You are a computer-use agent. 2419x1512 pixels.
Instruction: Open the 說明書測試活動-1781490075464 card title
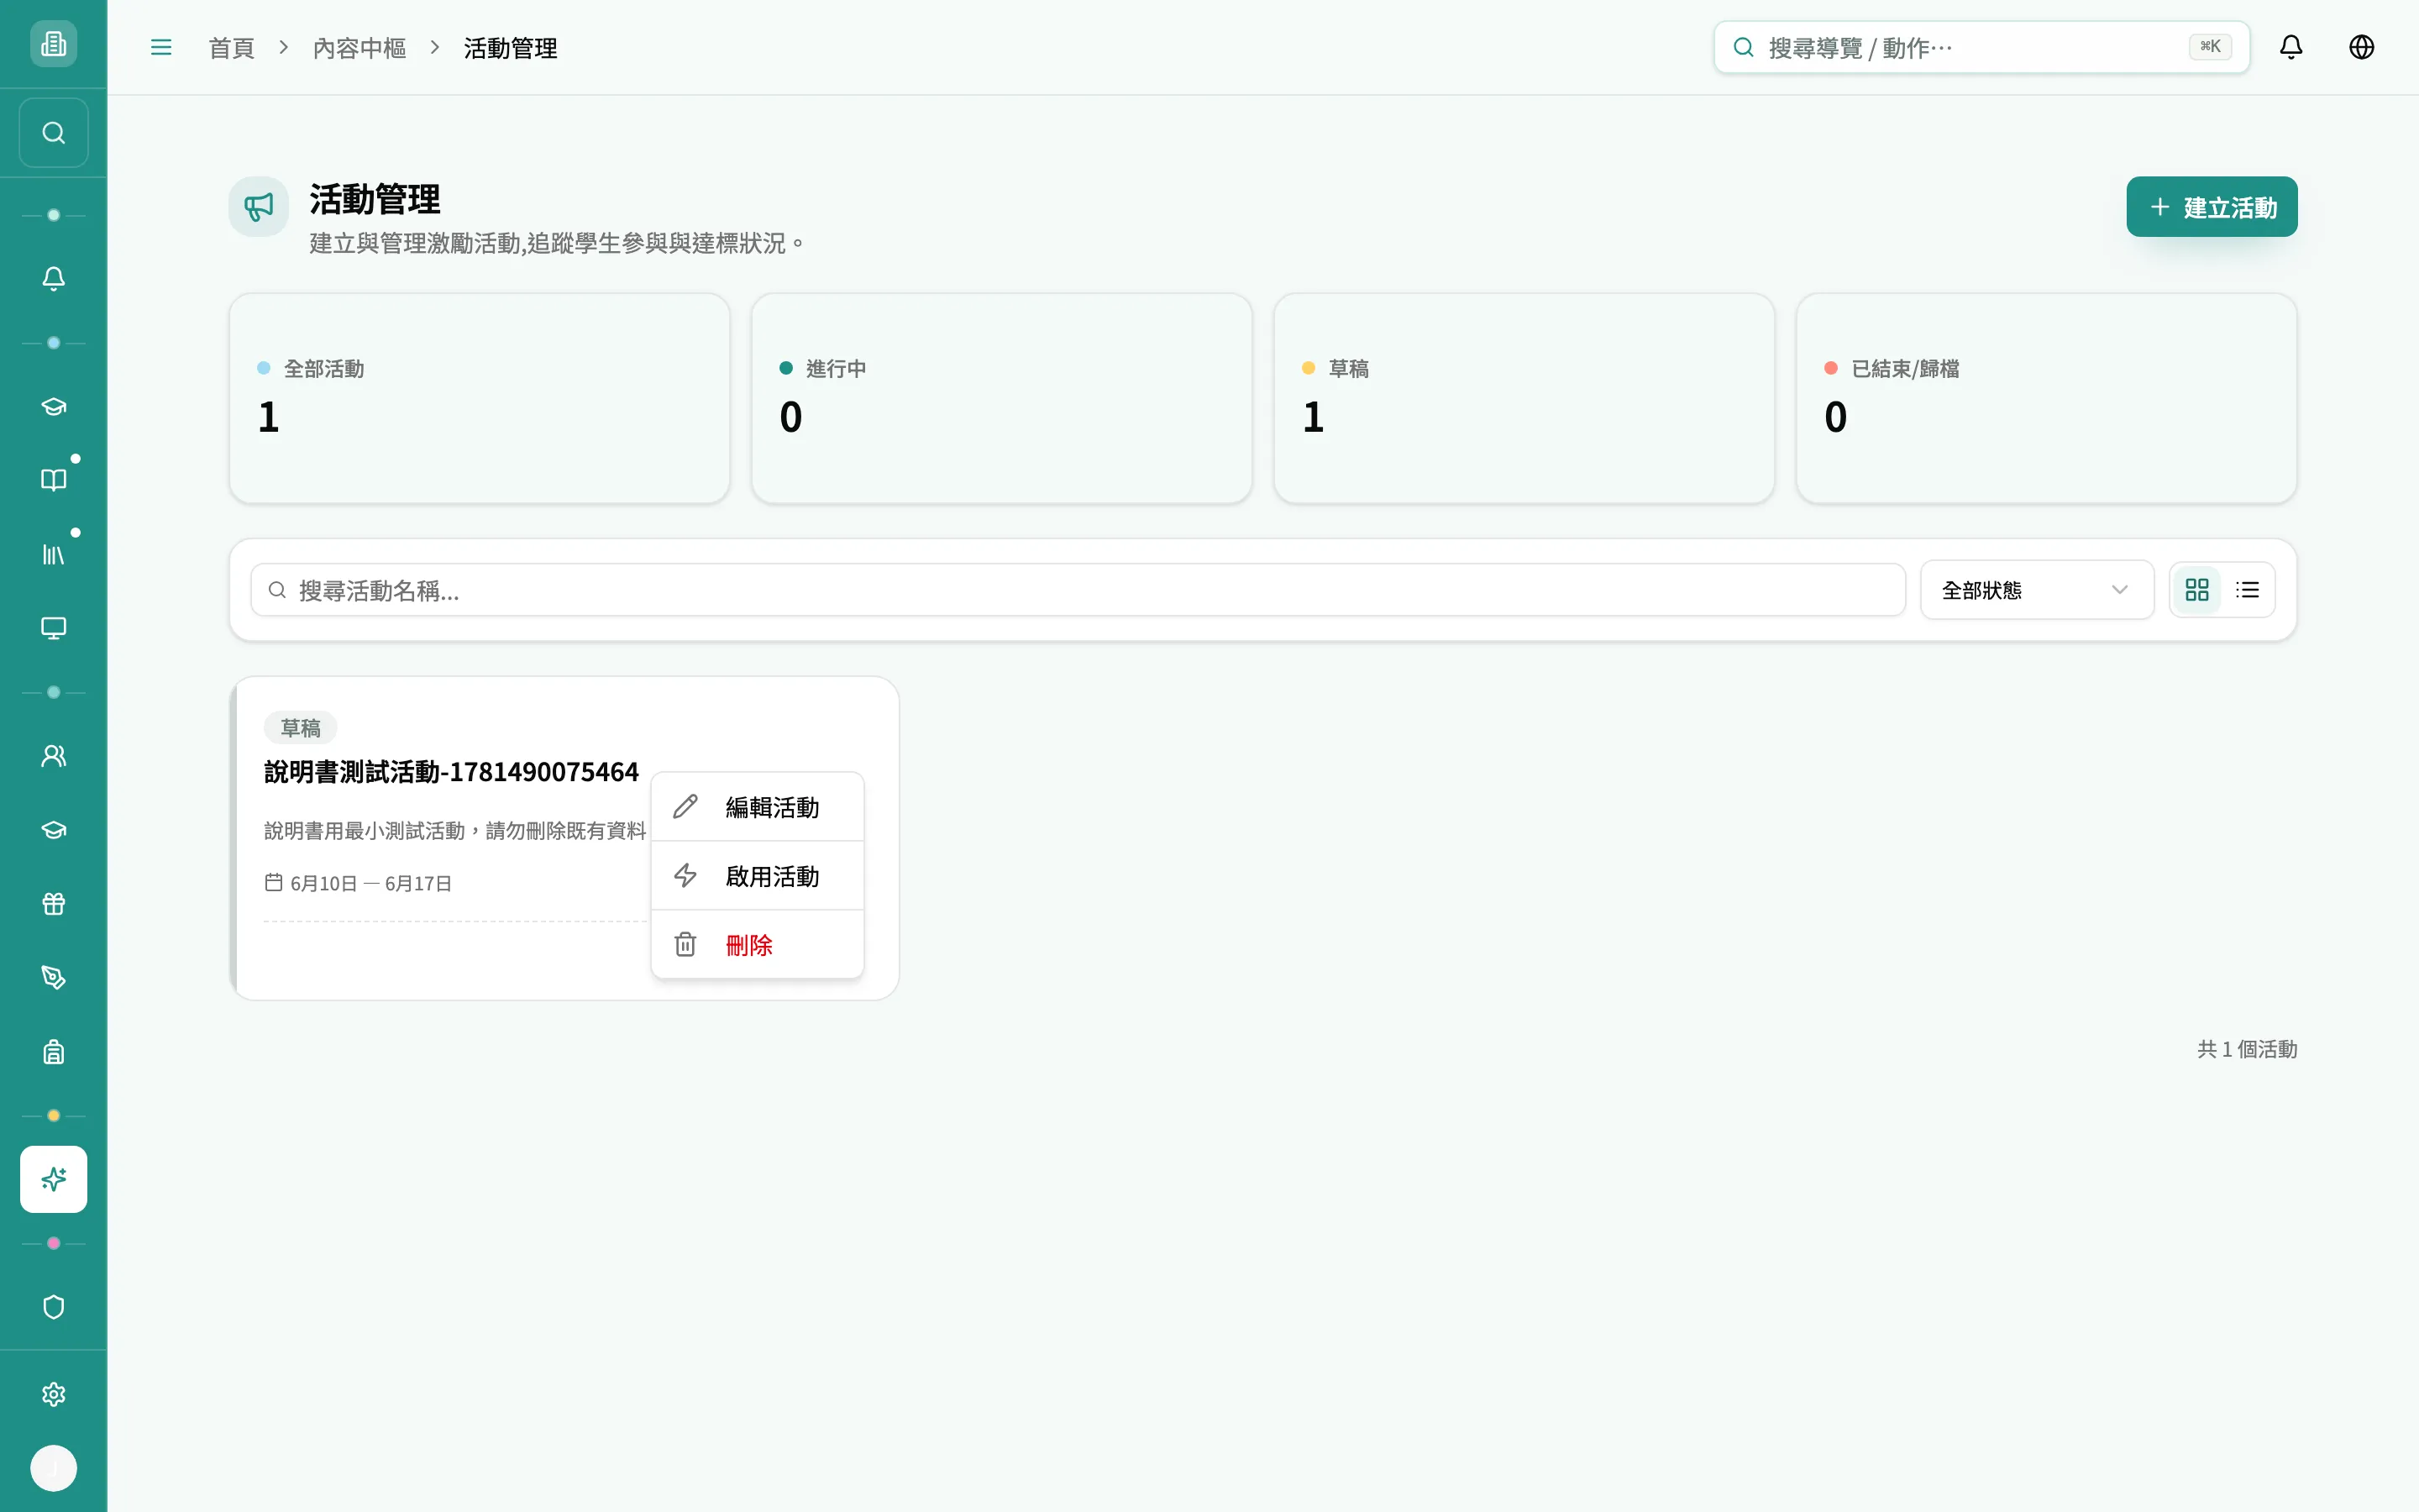click(451, 772)
